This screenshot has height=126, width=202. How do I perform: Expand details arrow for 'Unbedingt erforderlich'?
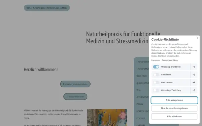194,67
